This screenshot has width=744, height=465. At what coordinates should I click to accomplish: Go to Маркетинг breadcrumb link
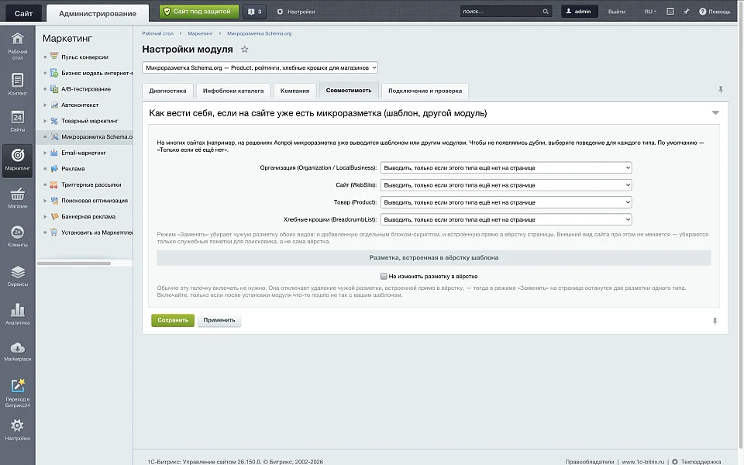(x=200, y=33)
